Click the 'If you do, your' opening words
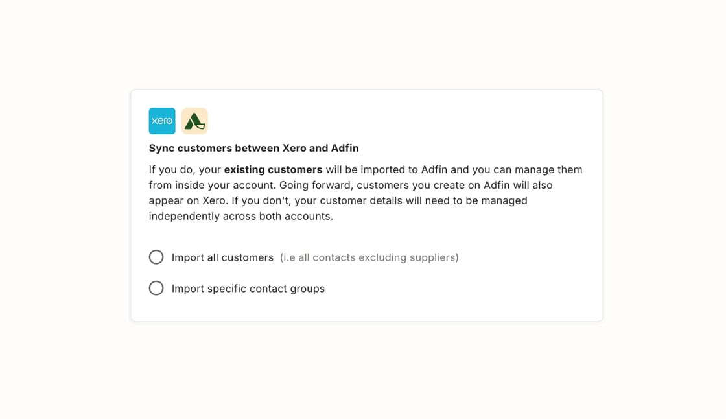Viewport: 726px width, 419px height. pos(185,170)
